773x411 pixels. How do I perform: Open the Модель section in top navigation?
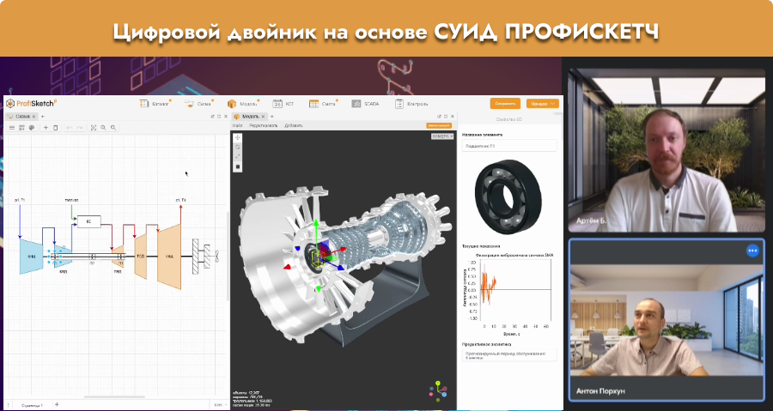tap(242, 104)
